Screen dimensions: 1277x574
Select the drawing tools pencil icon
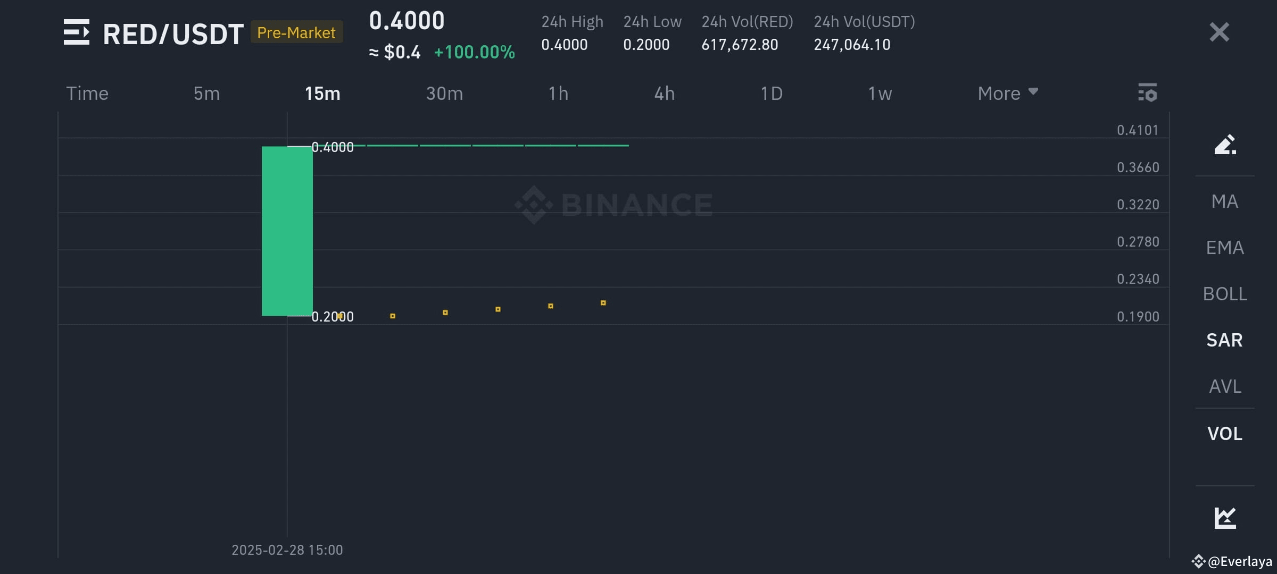coord(1224,145)
